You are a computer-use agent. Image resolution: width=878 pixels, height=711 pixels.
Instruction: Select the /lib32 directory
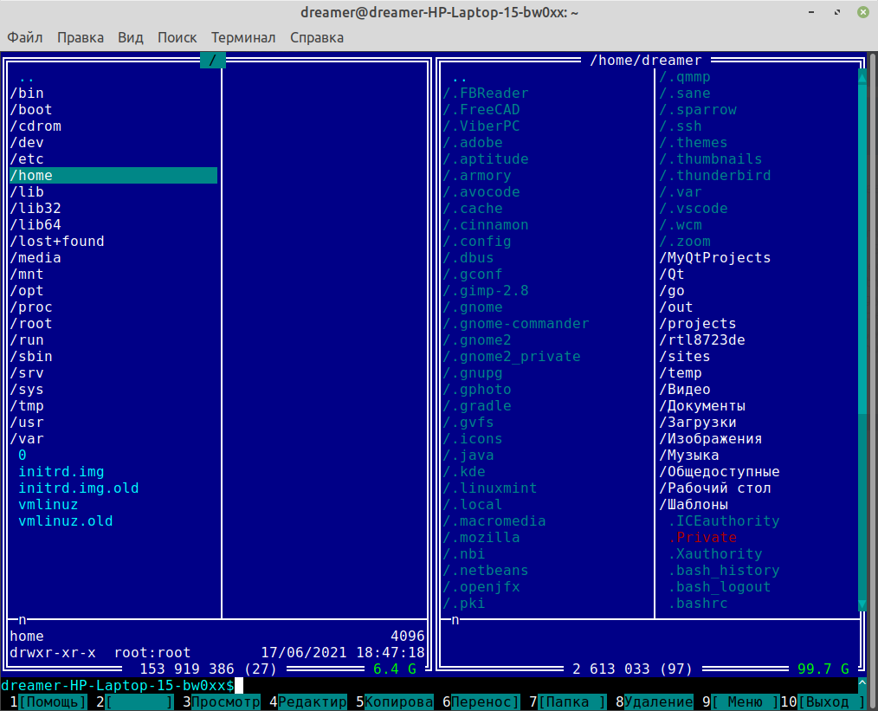[36, 208]
